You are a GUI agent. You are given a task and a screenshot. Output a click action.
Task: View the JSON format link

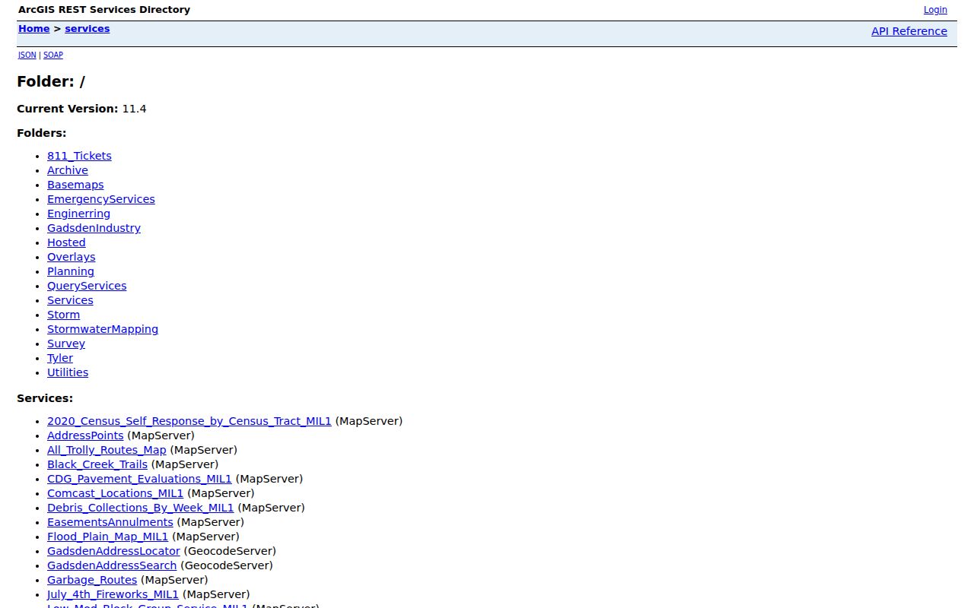(x=27, y=55)
